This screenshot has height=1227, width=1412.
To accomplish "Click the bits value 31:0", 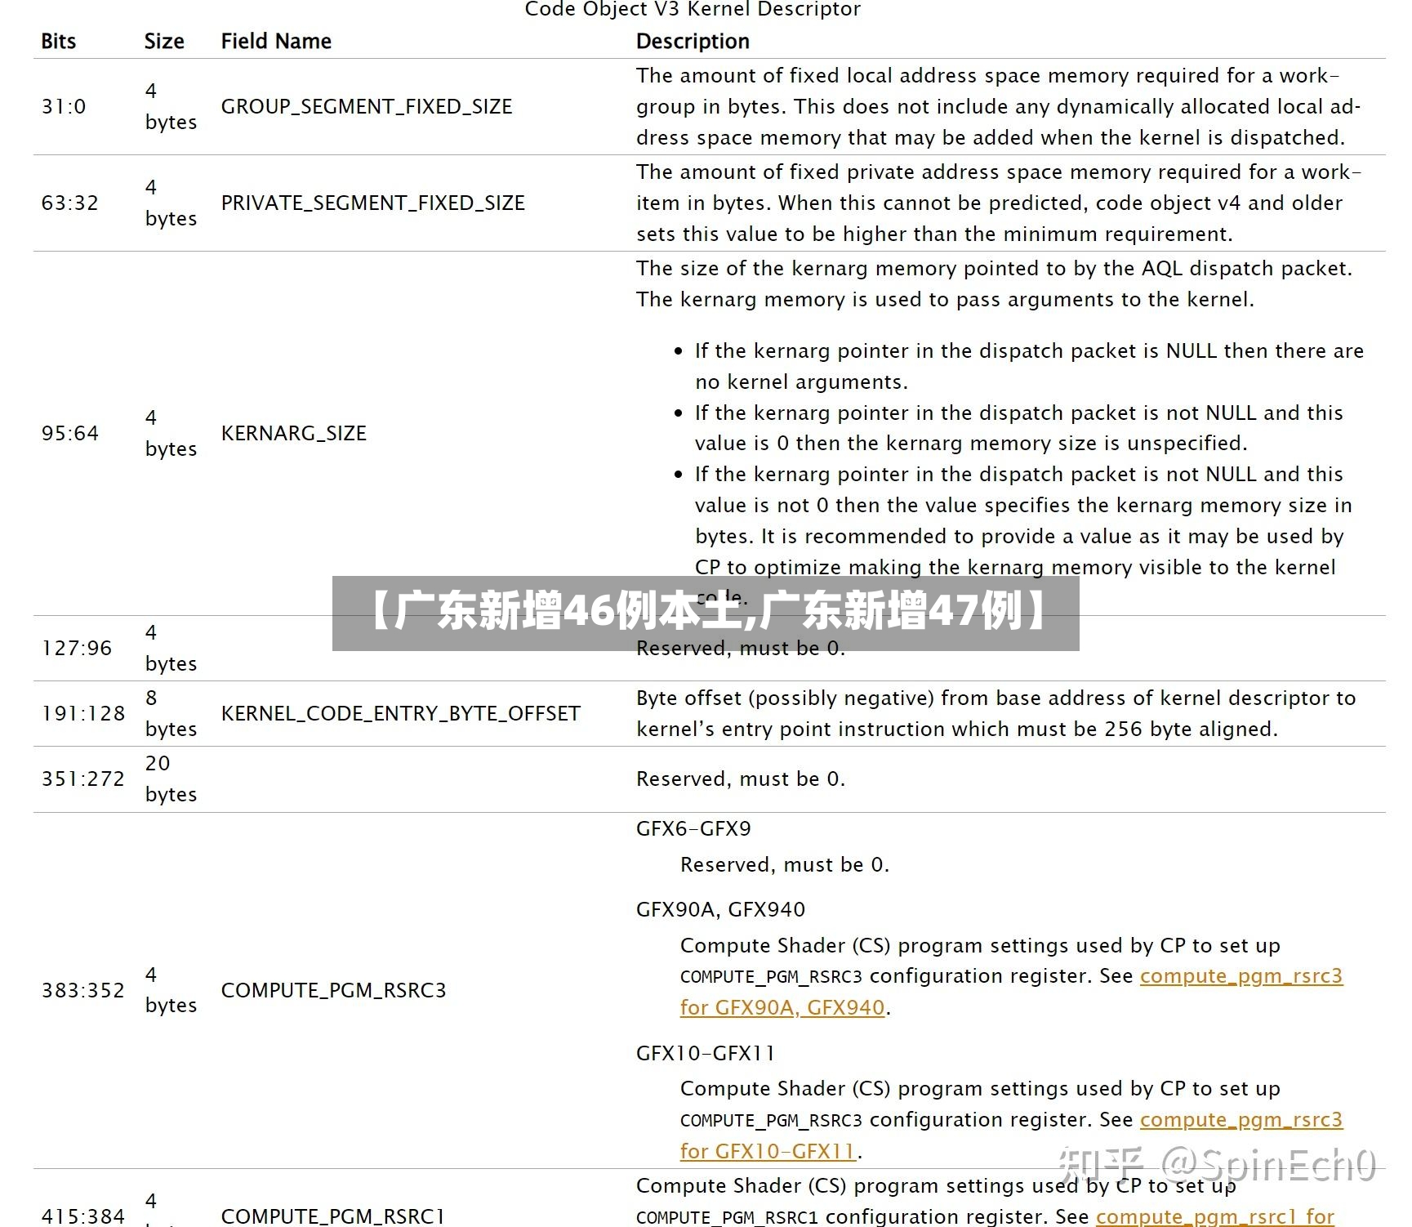I will pyautogui.click(x=64, y=107).
